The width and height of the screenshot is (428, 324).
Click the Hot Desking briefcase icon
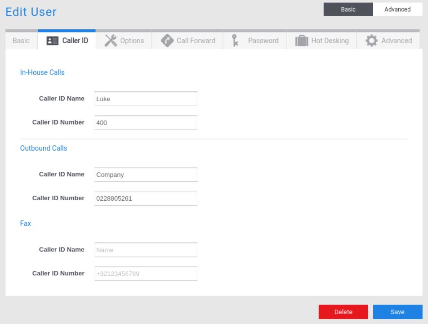301,41
